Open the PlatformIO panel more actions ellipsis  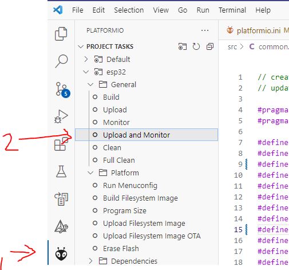tap(205, 30)
